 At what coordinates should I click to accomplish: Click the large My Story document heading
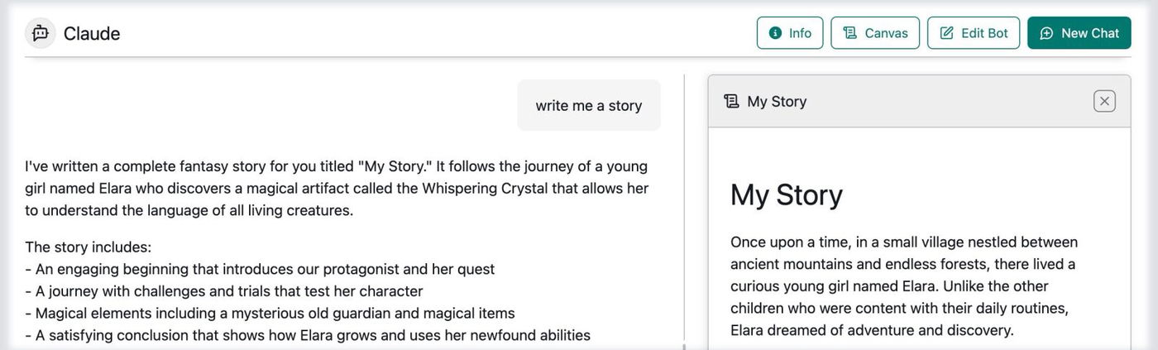(x=787, y=195)
